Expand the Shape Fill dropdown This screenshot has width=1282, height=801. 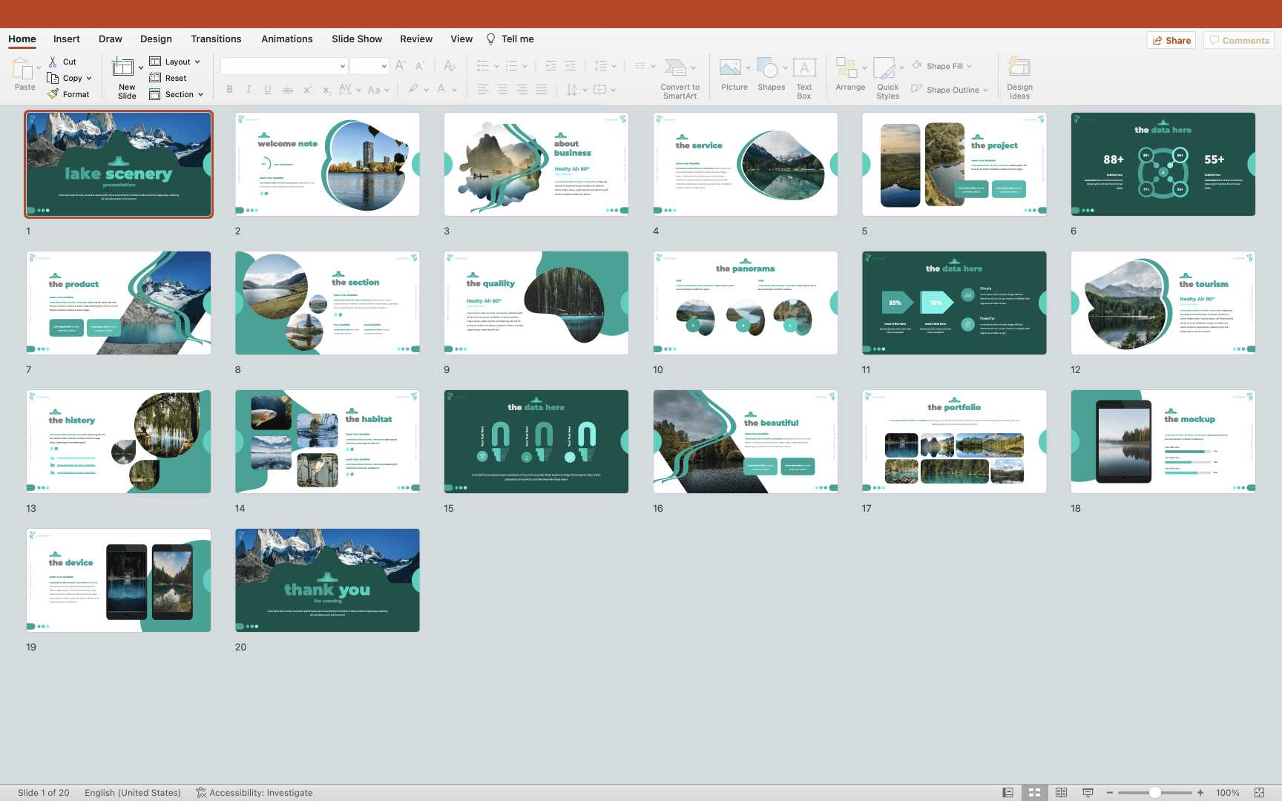tap(969, 66)
